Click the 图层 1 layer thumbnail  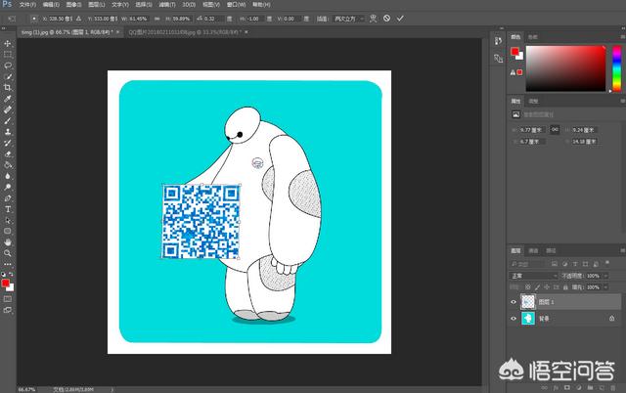[x=528, y=302]
